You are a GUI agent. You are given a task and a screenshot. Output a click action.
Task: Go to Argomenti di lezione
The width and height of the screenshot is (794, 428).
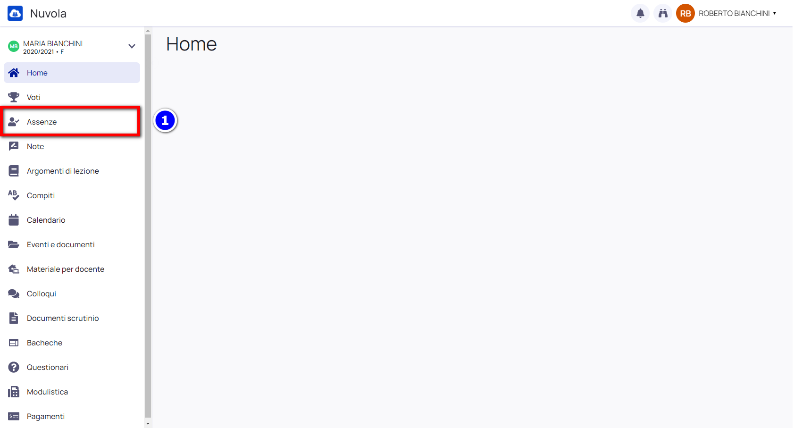point(72,171)
